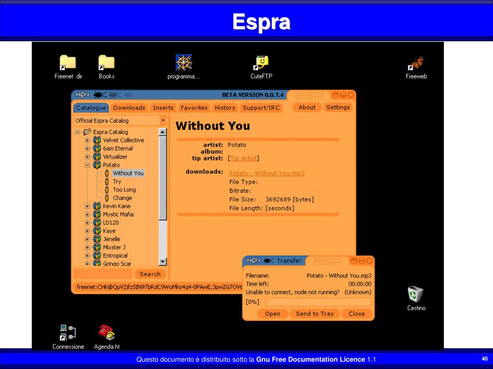This screenshot has width=493, height=369.
Task: Click the About button
Action: (307, 107)
